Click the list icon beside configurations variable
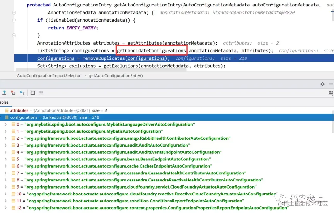 tap(7, 117)
